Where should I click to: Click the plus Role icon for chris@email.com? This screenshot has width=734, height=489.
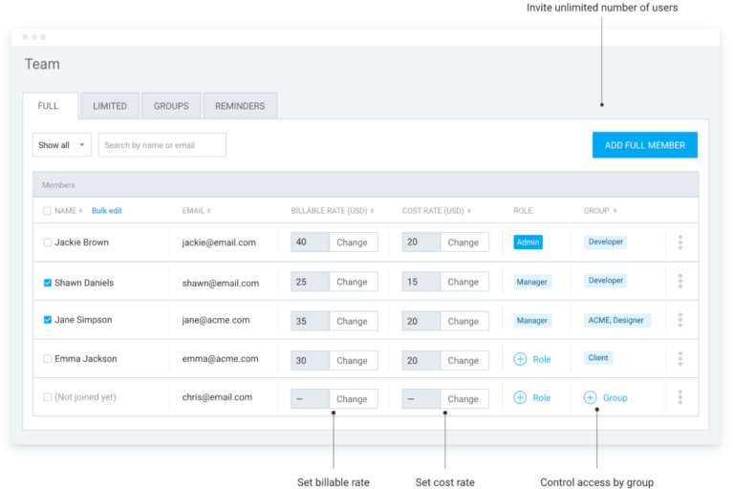point(520,397)
